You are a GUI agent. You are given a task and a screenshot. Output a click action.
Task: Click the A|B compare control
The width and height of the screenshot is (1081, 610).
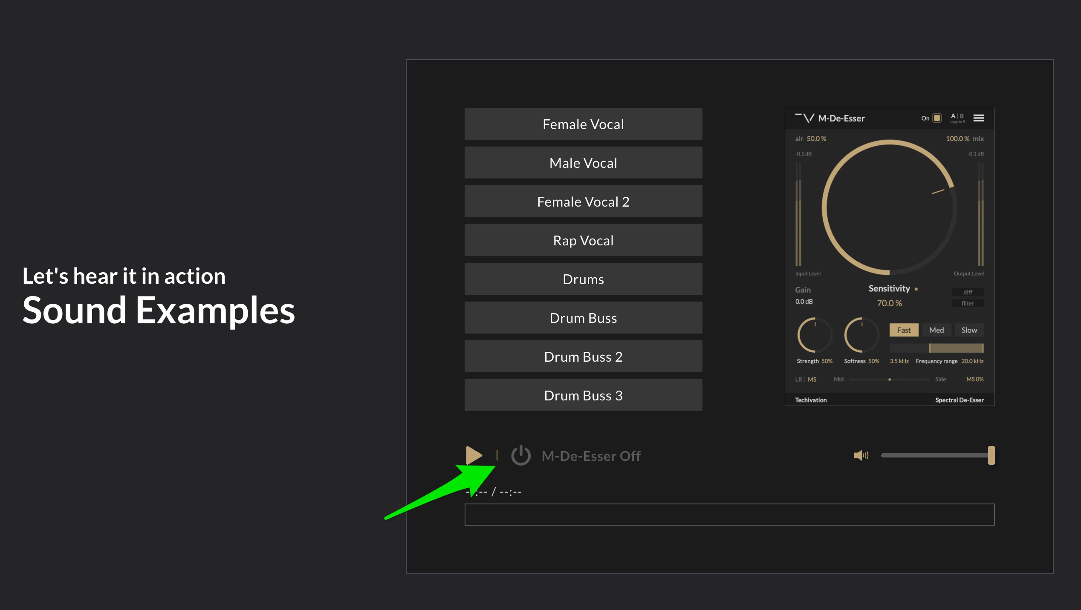click(x=957, y=116)
